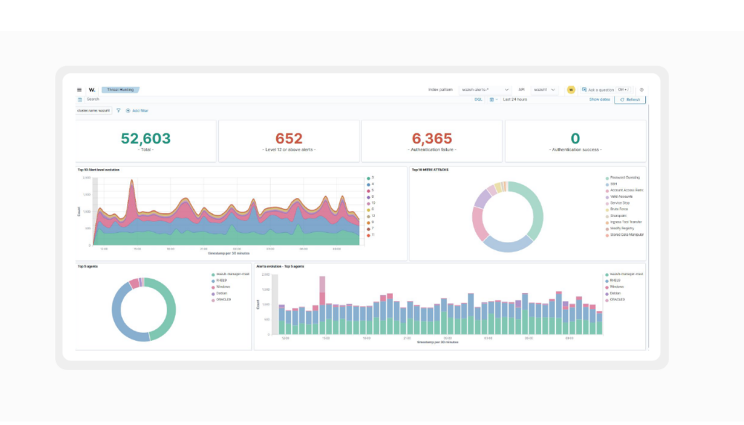Click the Wazuh logo icon
Screen dimensions: 744x425
tap(92, 89)
